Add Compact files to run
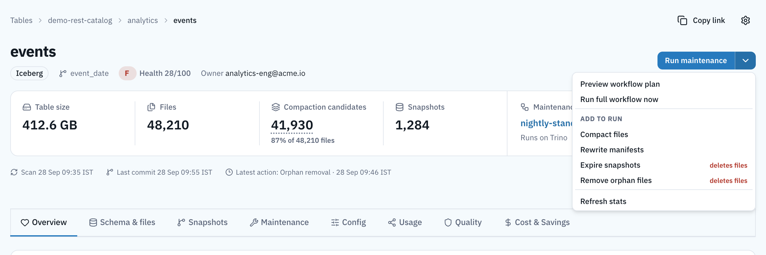766x255 pixels. tap(664, 135)
